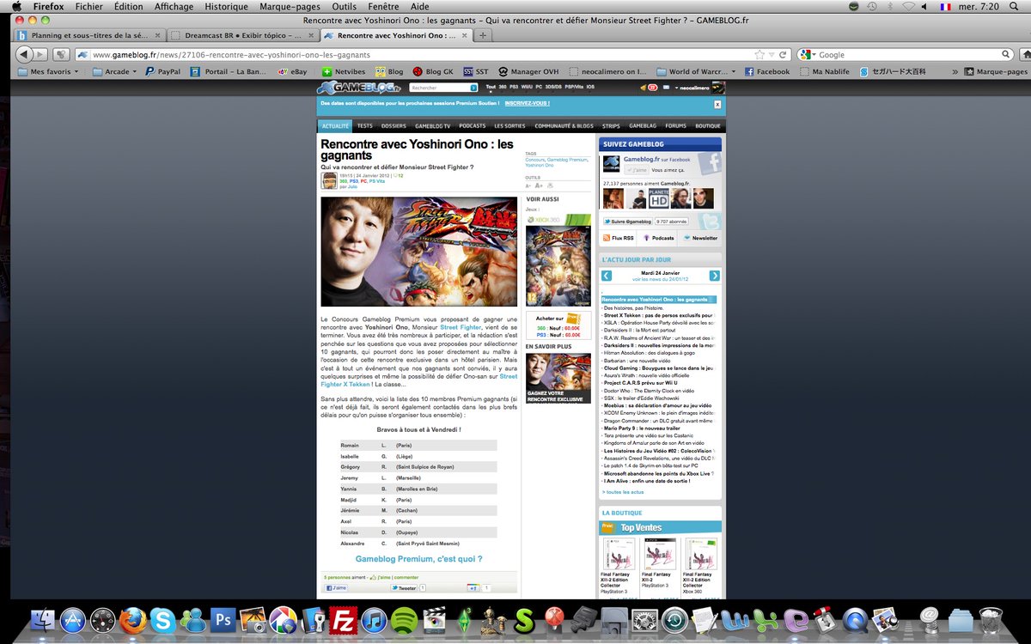Screen dimensions: 1031x644
Task: Filter platform to PS3
Action: [x=514, y=88]
